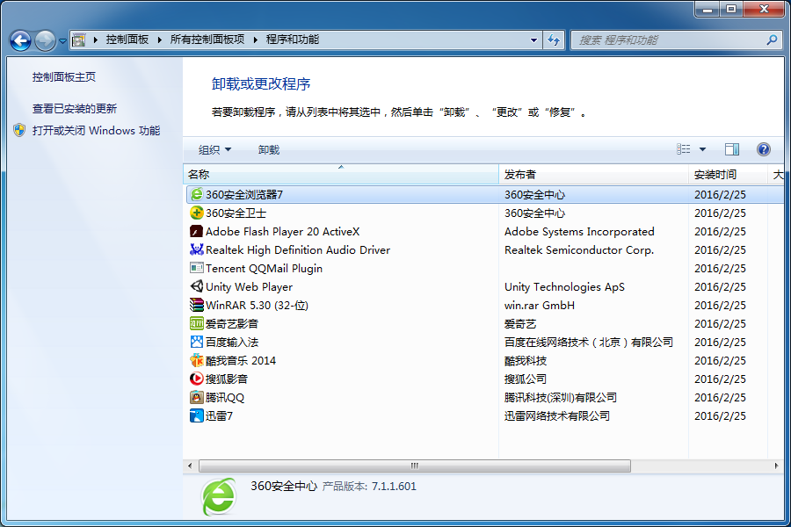Open the view options dropdown arrow
Viewport: 791px width, 527px height.
(702, 149)
